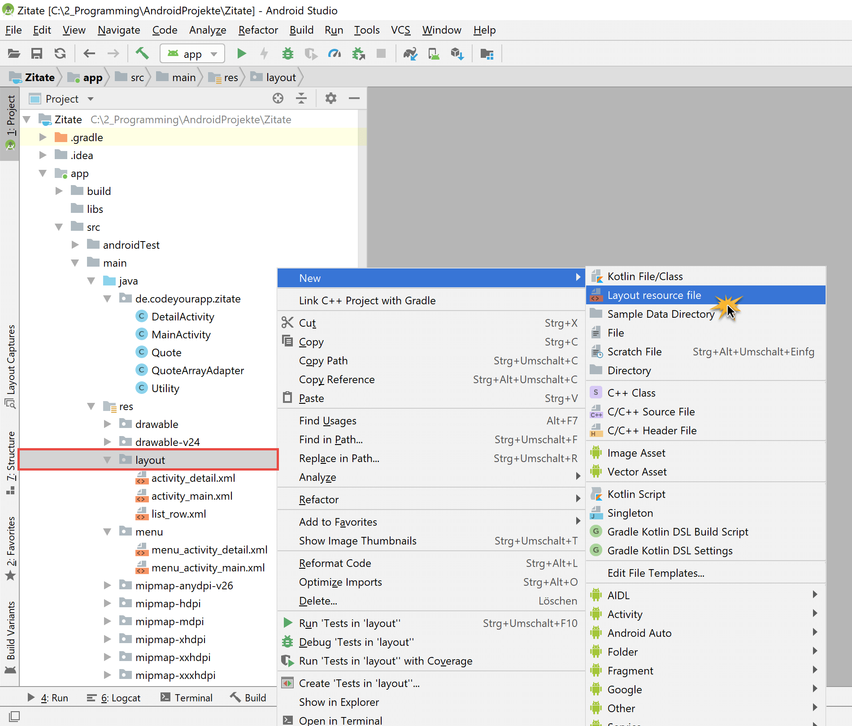Screen dimensions: 852x726
Task: Select the layout folder in tree
Action: click(x=148, y=460)
